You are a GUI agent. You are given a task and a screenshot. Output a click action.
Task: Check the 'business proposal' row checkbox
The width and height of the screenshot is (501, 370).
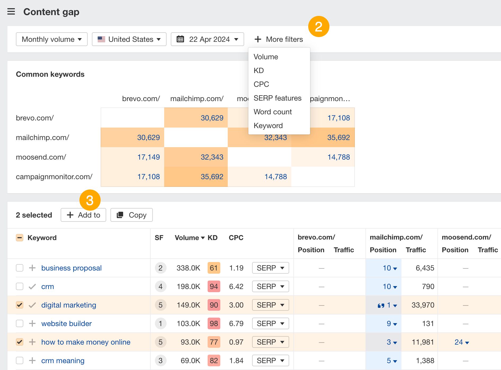(x=20, y=268)
